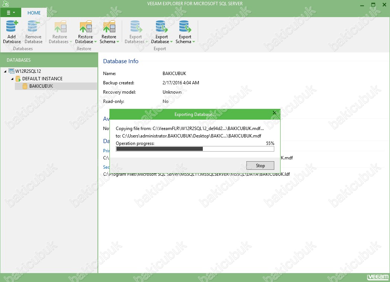Switch to the HOME ribbon tab
390x282 pixels.
tap(34, 13)
